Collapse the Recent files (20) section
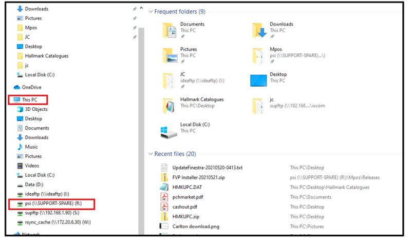 [x=151, y=154]
